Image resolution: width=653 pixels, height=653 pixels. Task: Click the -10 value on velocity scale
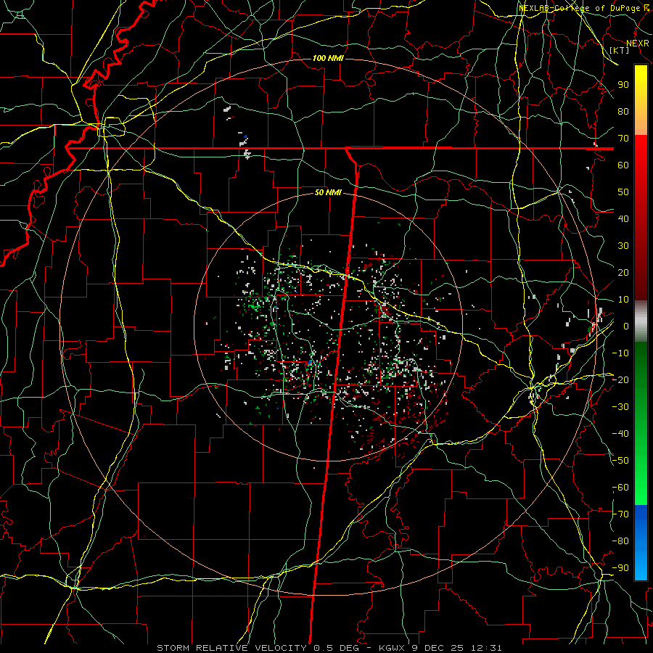click(620, 353)
